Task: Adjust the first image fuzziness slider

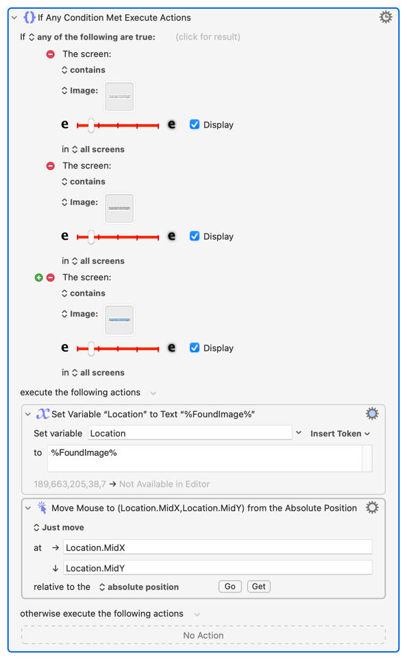Action: 91,125
